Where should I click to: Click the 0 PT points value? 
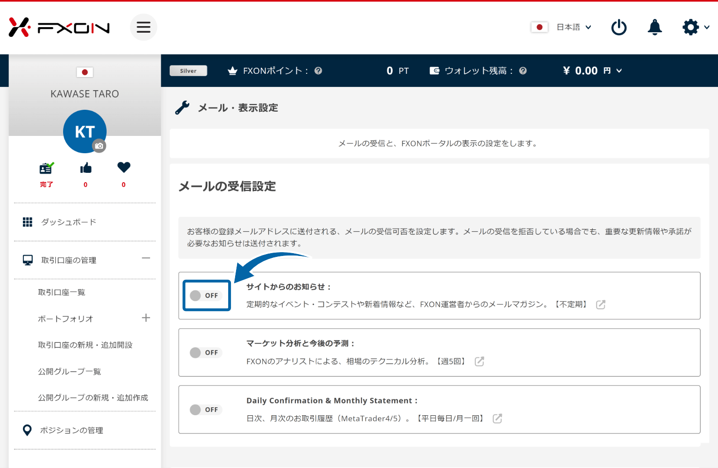[x=397, y=71]
